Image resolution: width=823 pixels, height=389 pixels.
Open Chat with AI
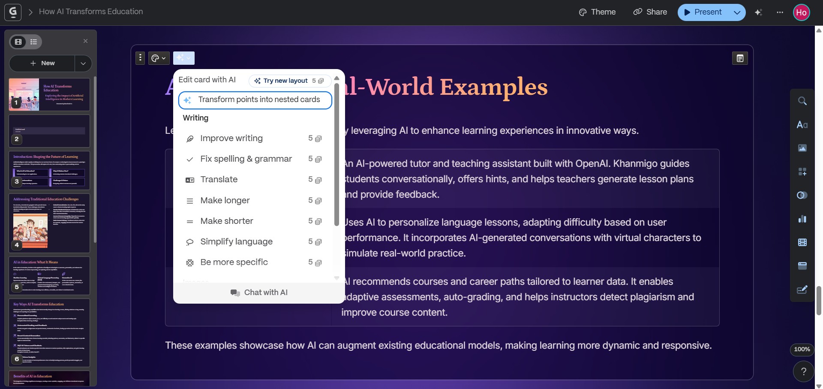[x=259, y=293]
